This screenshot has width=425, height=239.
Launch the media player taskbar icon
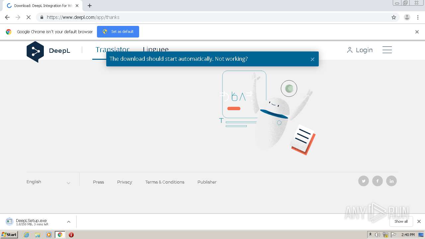(x=49, y=235)
